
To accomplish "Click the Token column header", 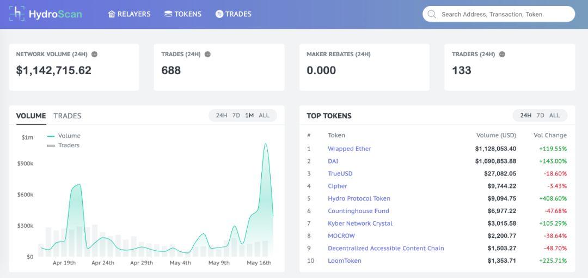I will coord(336,135).
